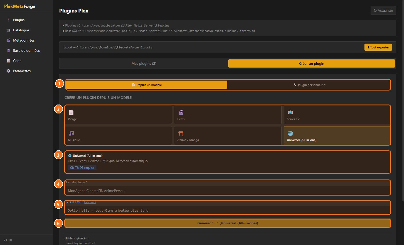404x245 pixels.
Task: Focus the Clé API TMDB input field
Action: [228, 210]
